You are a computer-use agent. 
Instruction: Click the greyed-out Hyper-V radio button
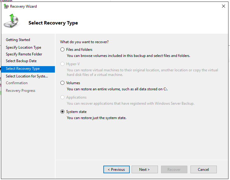click(63, 64)
